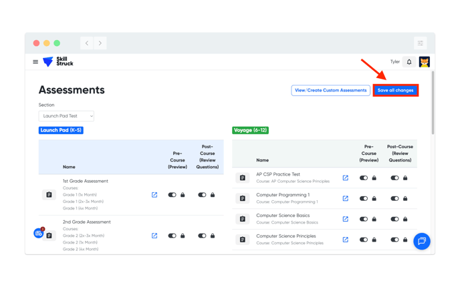Open 1st Grade Assessment external link icon

pyautogui.click(x=154, y=195)
